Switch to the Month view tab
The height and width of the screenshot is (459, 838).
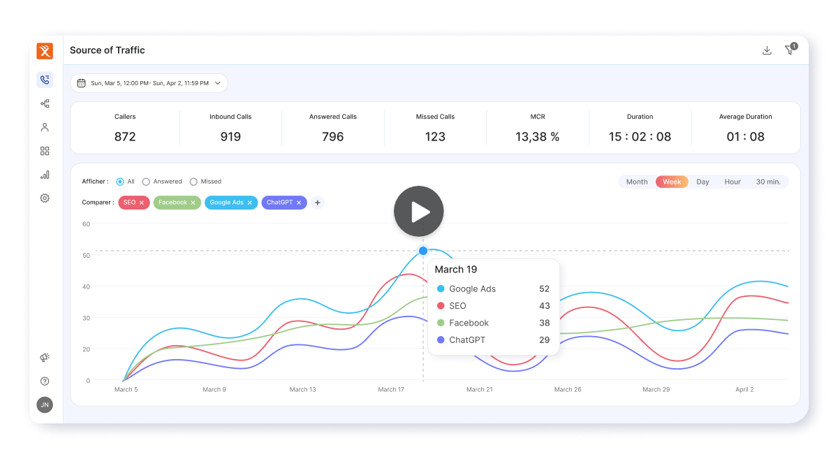637,182
